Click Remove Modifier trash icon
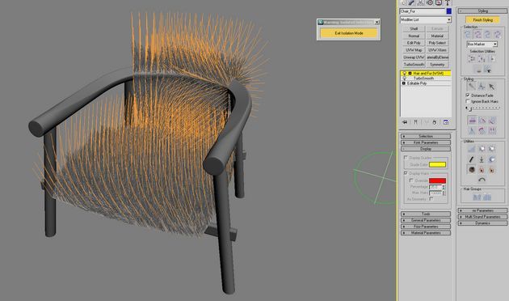This screenshot has width=509, height=301. (x=435, y=122)
